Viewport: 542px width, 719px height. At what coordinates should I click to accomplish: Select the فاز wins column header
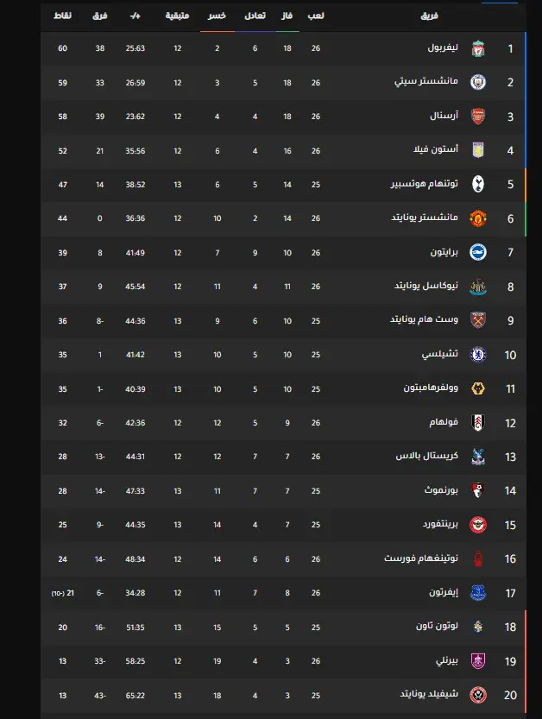click(x=287, y=16)
